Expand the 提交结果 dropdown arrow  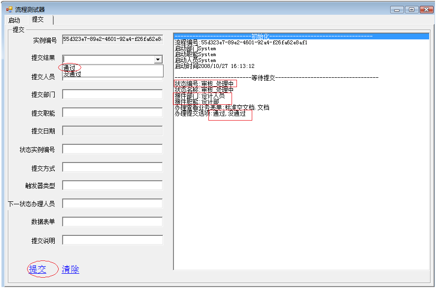pyautogui.click(x=158, y=60)
